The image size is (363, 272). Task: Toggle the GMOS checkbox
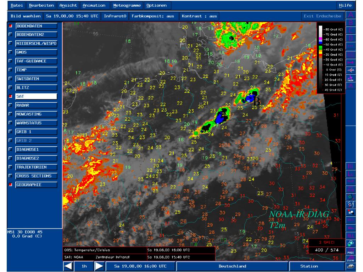coord(10,52)
